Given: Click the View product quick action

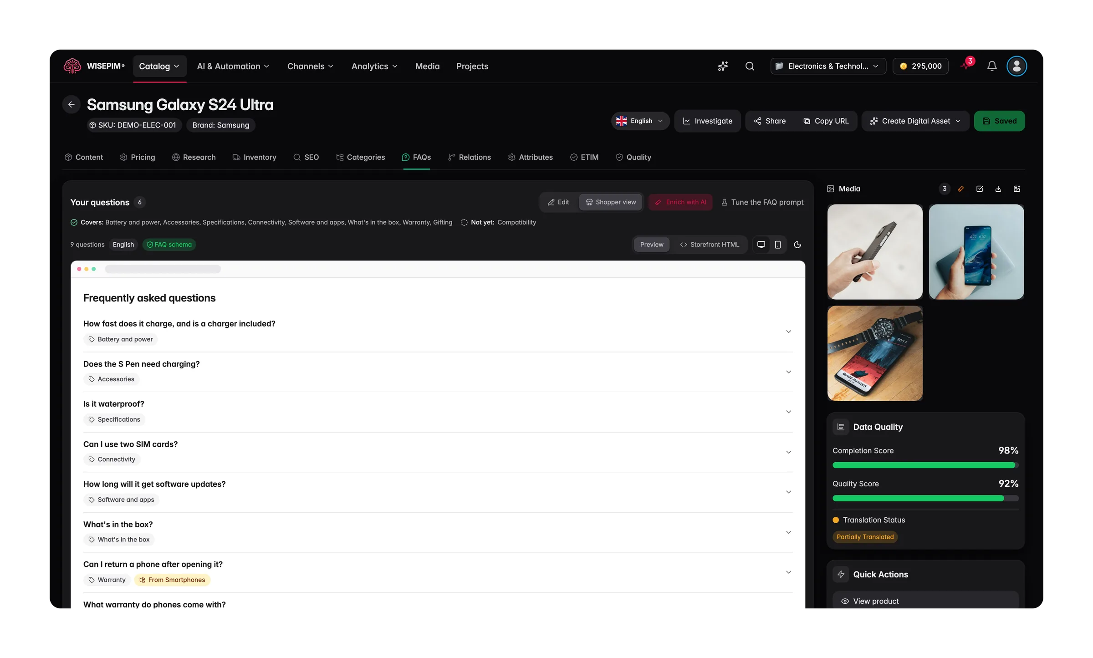Looking at the screenshot, I should (x=925, y=601).
